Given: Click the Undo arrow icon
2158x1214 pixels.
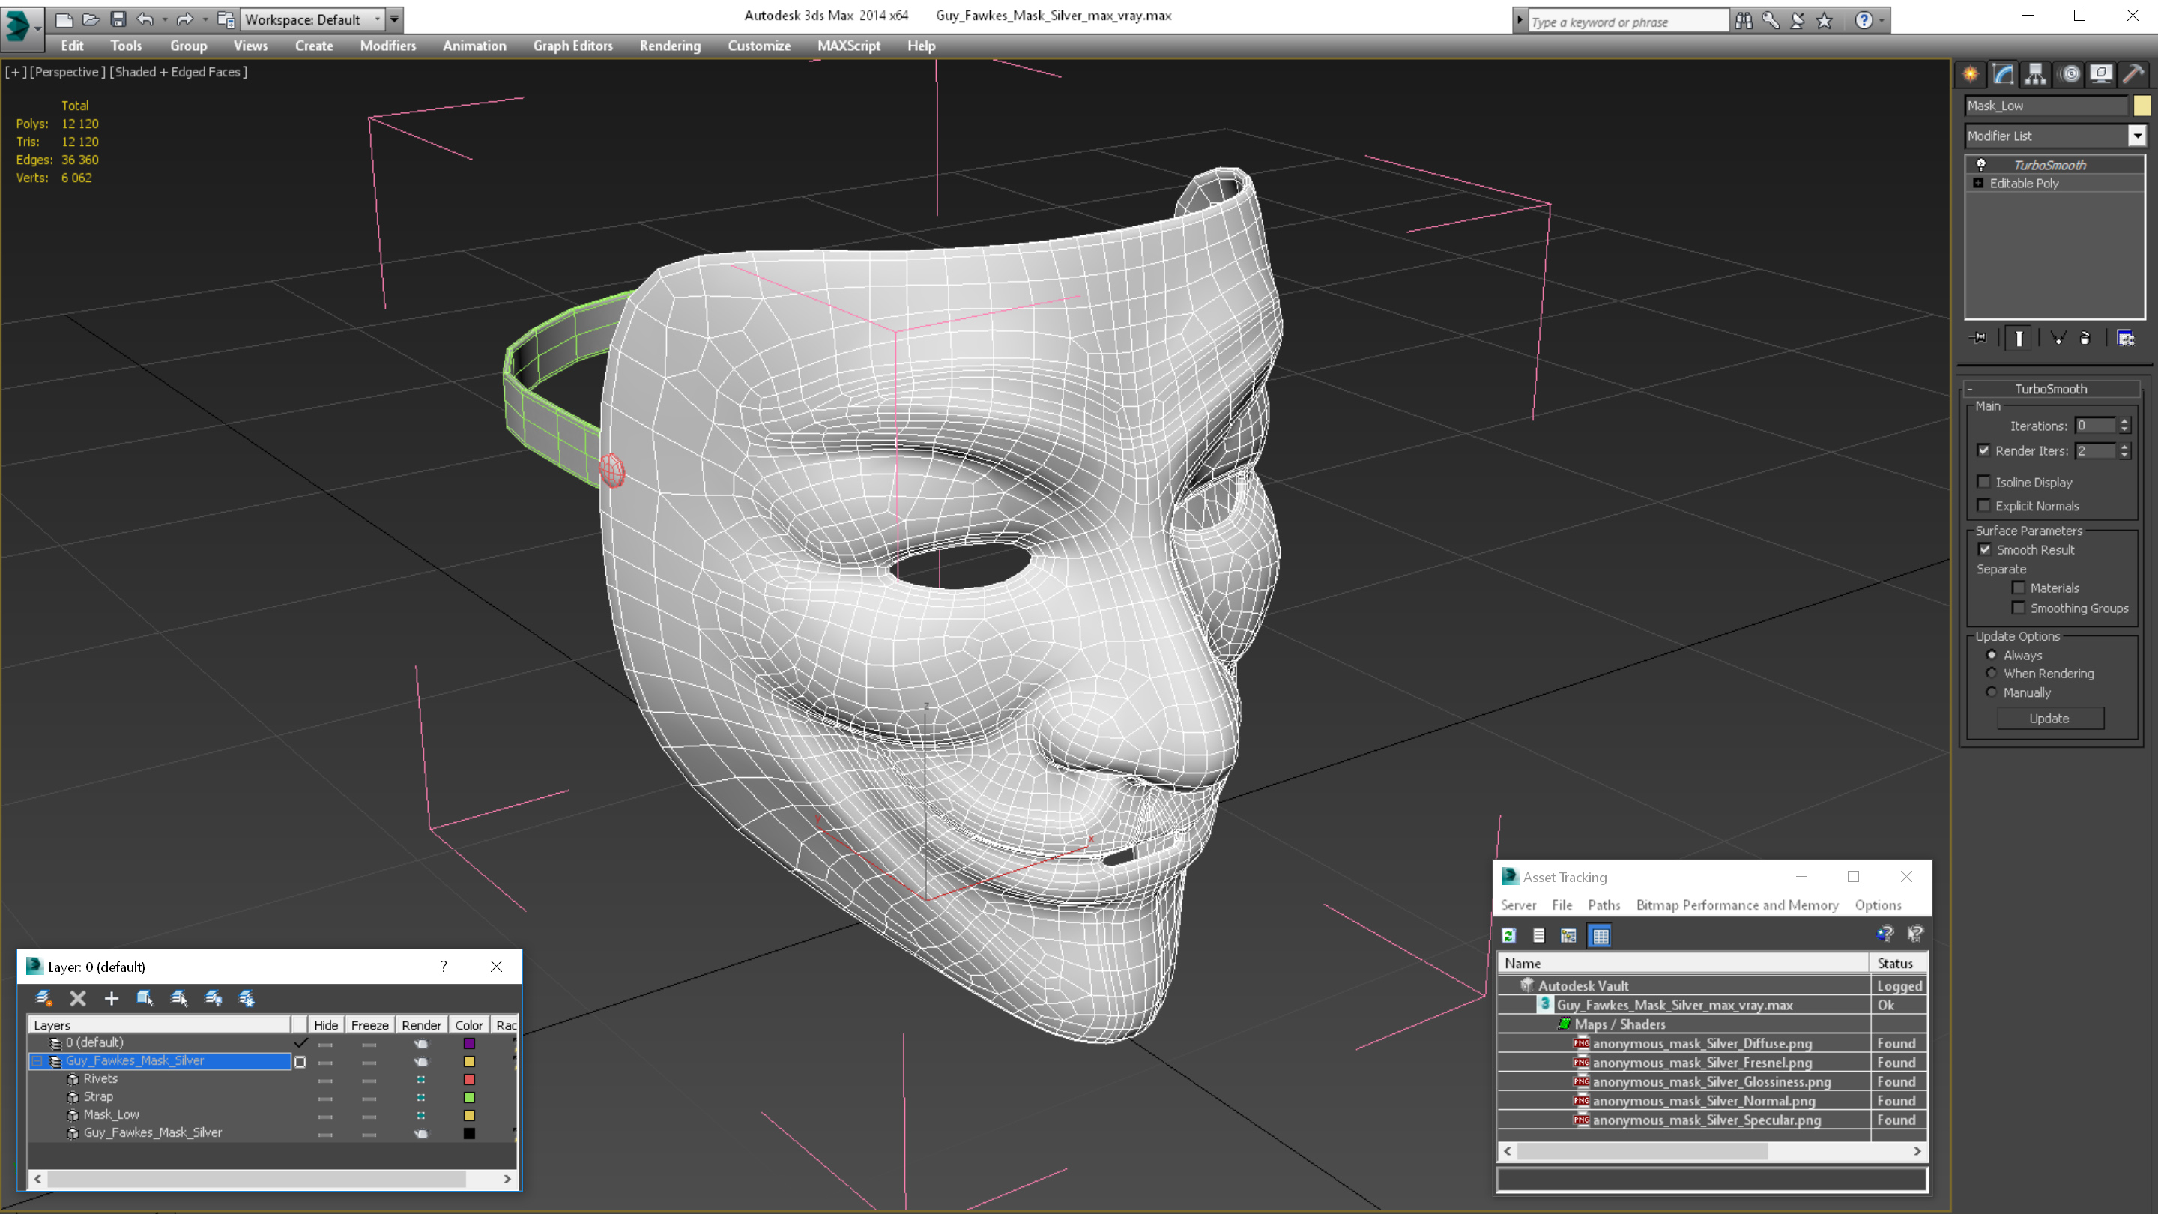Looking at the screenshot, I should click(x=145, y=19).
